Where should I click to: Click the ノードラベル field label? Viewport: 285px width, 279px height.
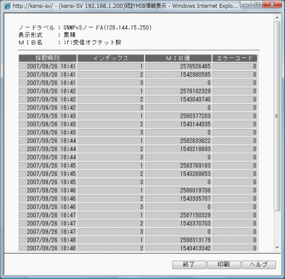36,28
